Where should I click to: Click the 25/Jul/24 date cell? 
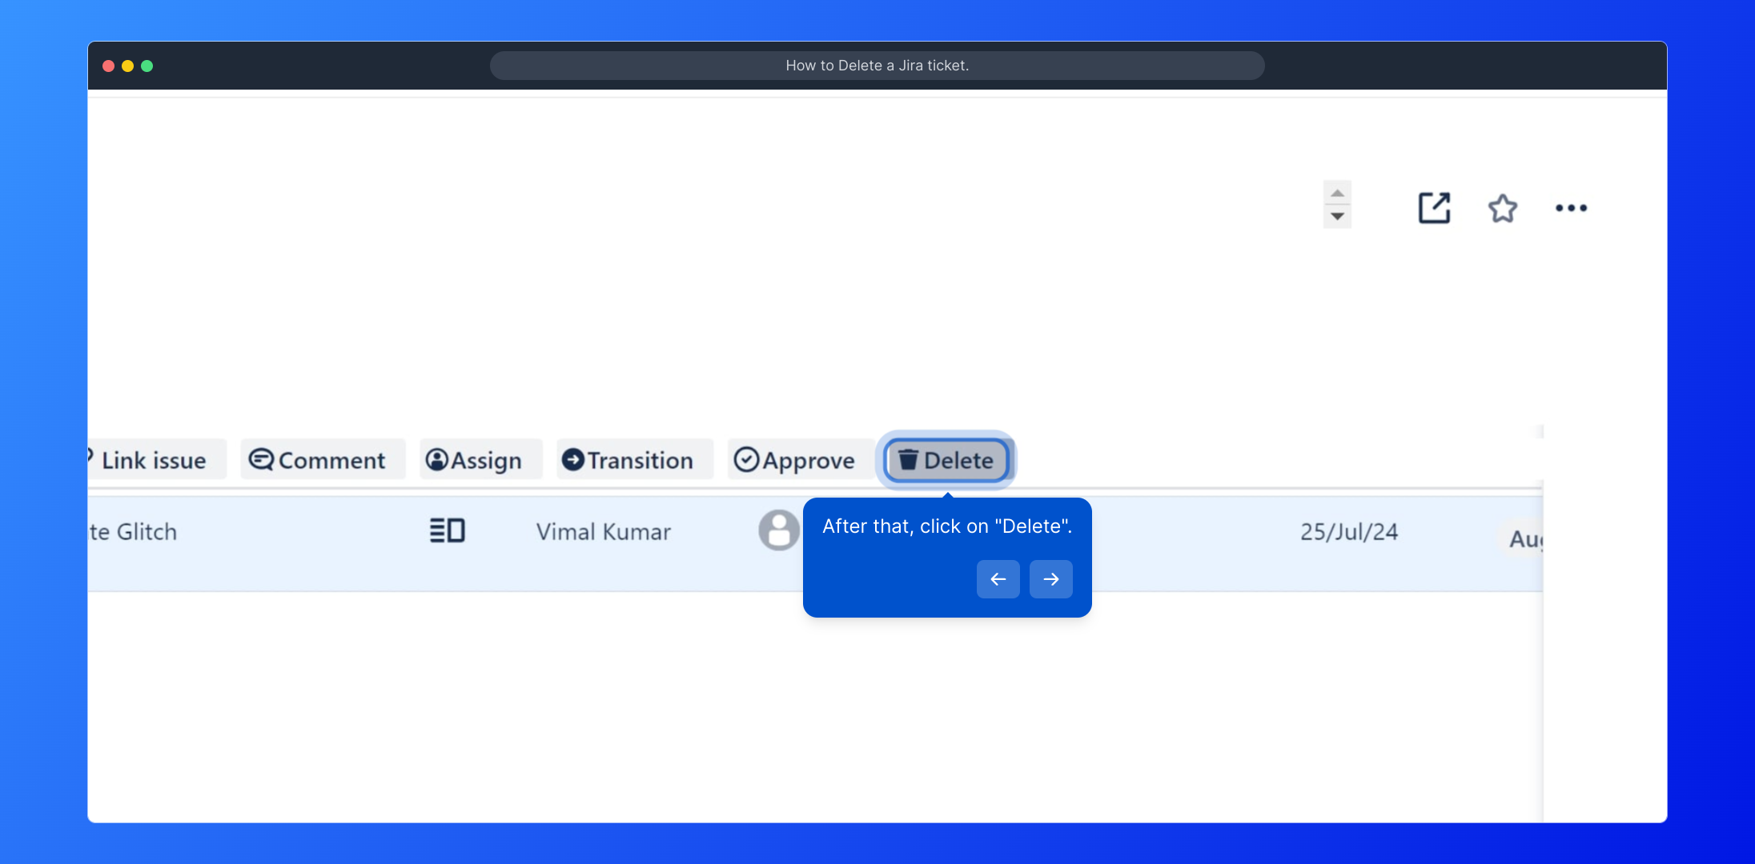click(1349, 532)
